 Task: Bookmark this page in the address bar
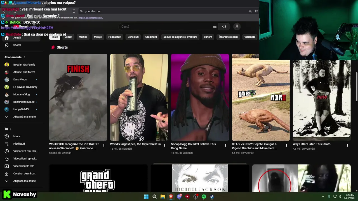pos(74,11)
